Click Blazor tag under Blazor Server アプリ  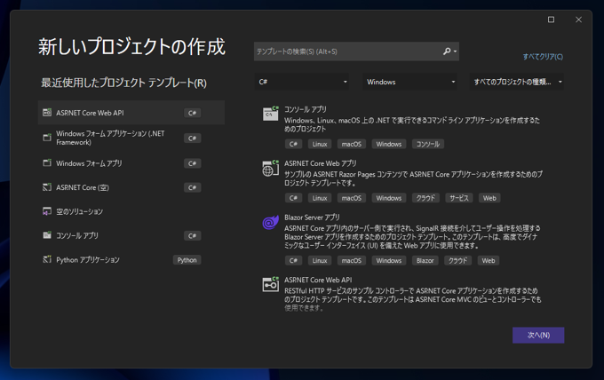[425, 261]
